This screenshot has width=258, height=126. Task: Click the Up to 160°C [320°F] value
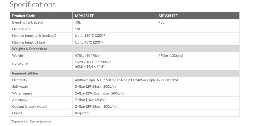(x=90, y=36)
